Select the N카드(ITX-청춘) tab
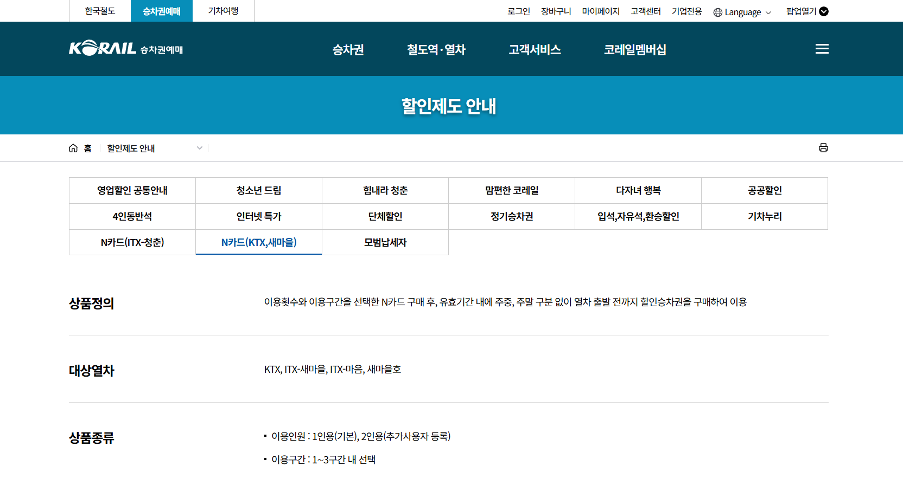The width and height of the screenshot is (903, 491). coord(132,242)
